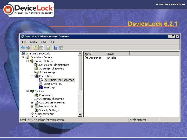Screen dimensions: 187x140
Task: Click the Lexar SAFE PSD padlock icon
Action: (x=41, y=83)
